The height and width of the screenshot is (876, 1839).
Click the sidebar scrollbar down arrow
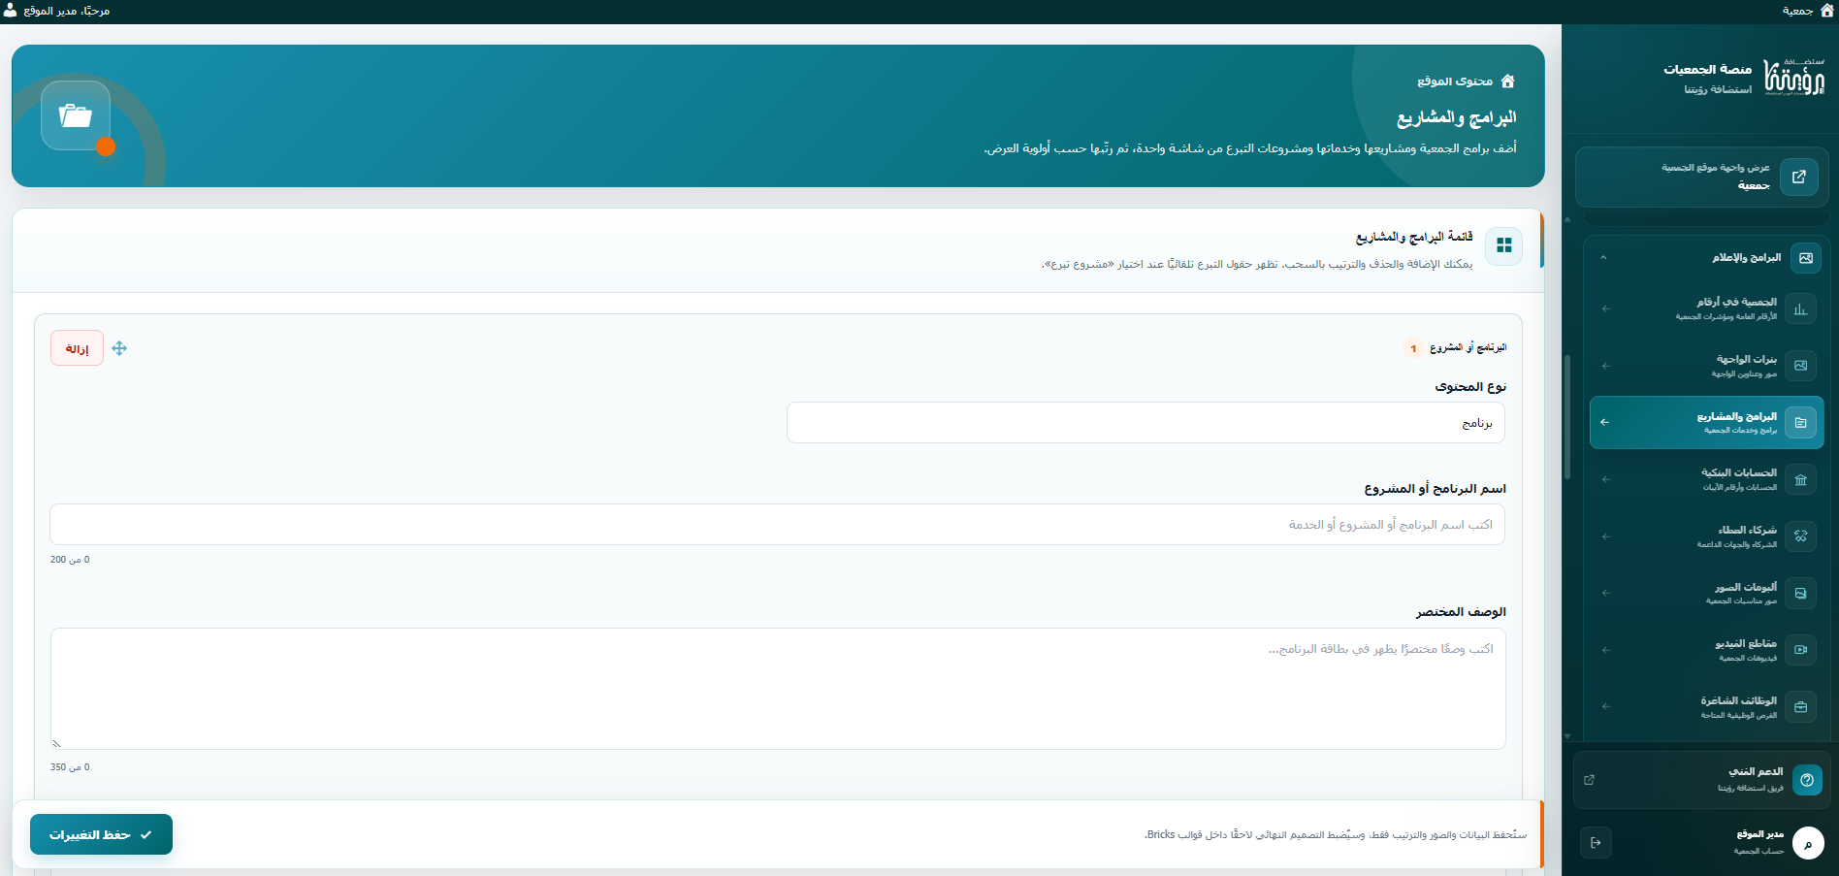(x=1567, y=736)
